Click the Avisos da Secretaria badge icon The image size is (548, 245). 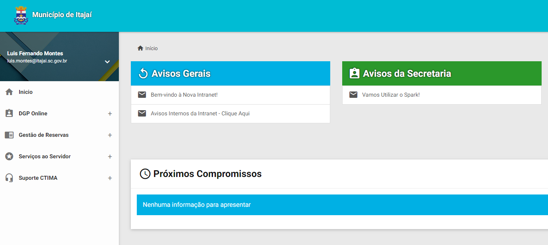[x=354, y=74]
